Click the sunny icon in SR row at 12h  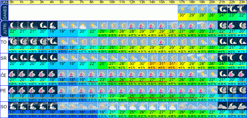pos(133,58)
